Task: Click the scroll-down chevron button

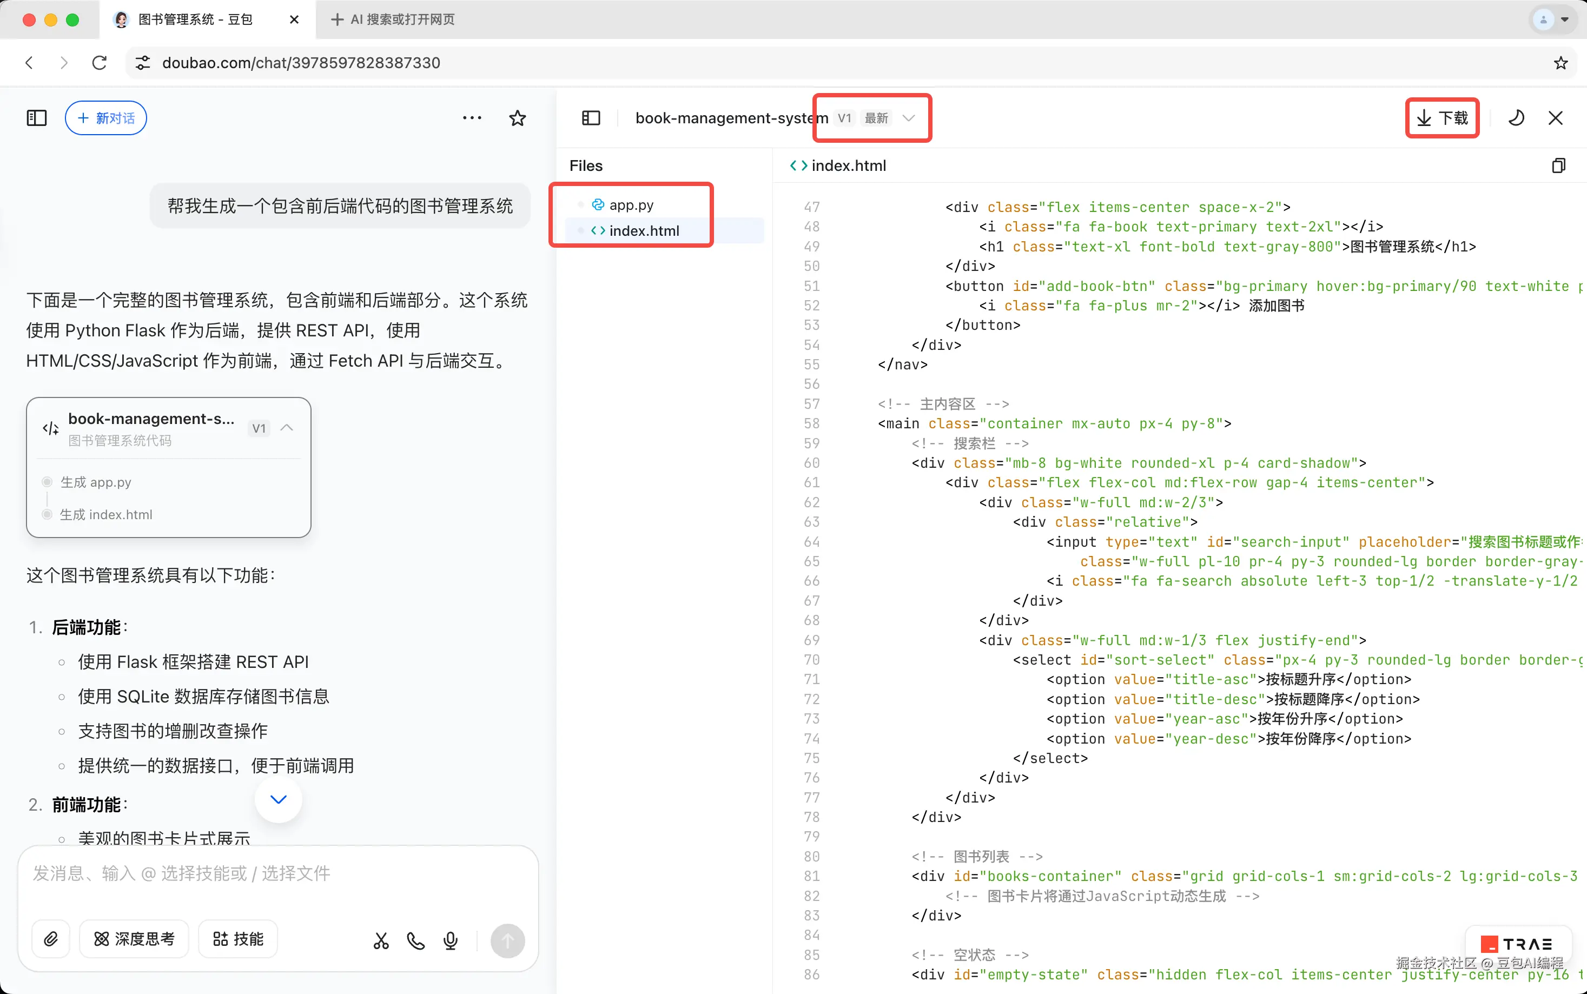Action: click(x=279, y=799)
